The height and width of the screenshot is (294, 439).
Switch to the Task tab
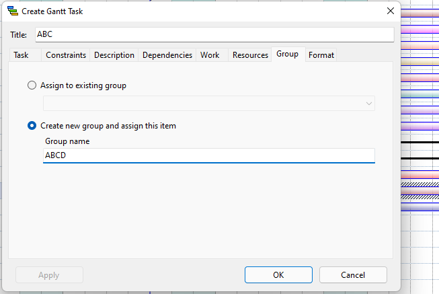(21, 55)
